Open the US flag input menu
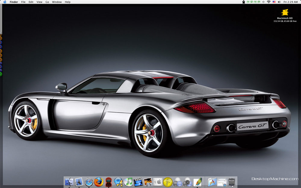 click(x=274, y=2)
